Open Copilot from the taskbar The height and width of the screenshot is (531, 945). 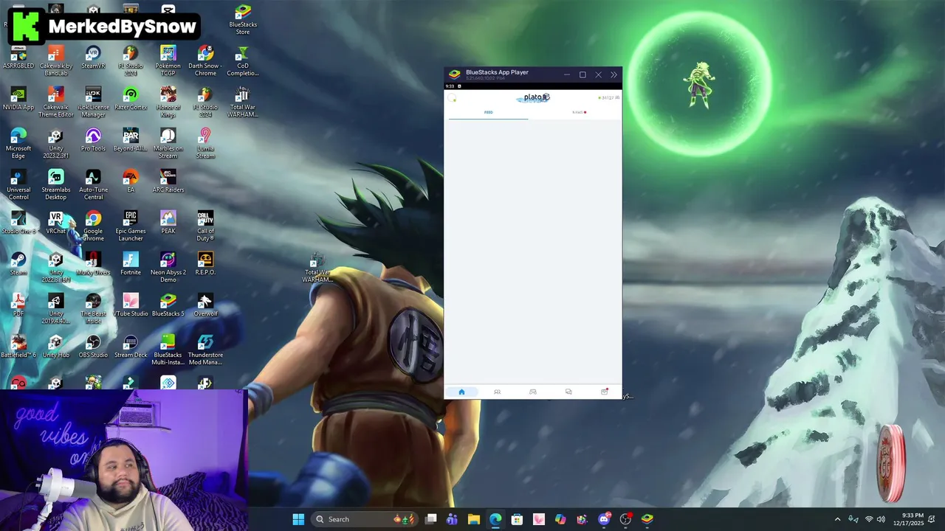[560, 519]
